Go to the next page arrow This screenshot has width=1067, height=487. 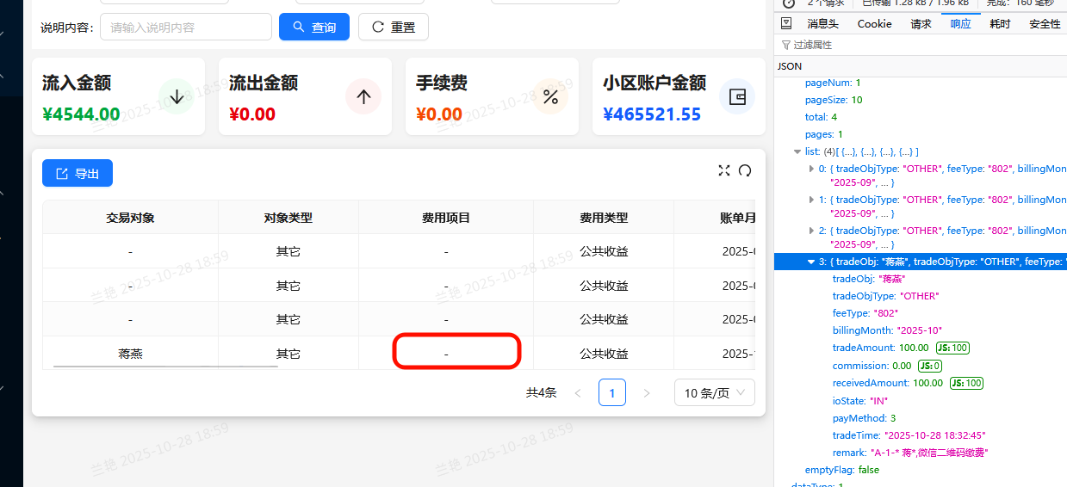(647, 393)
